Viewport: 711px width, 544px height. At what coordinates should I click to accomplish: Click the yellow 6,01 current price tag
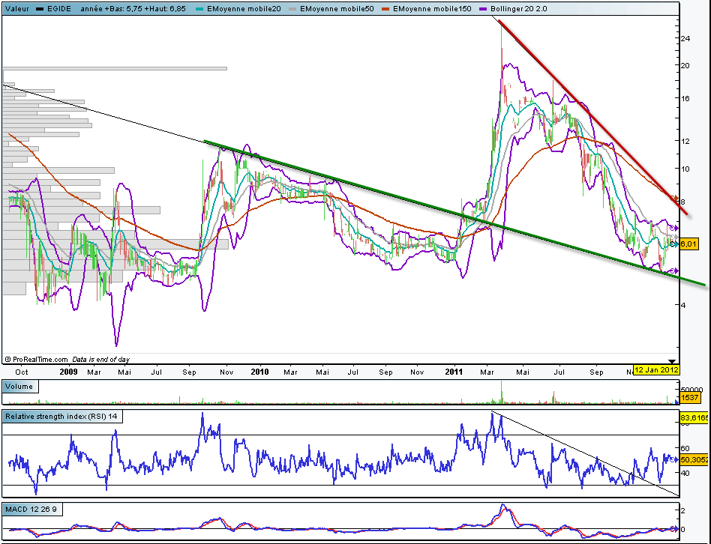coord(689,244)
